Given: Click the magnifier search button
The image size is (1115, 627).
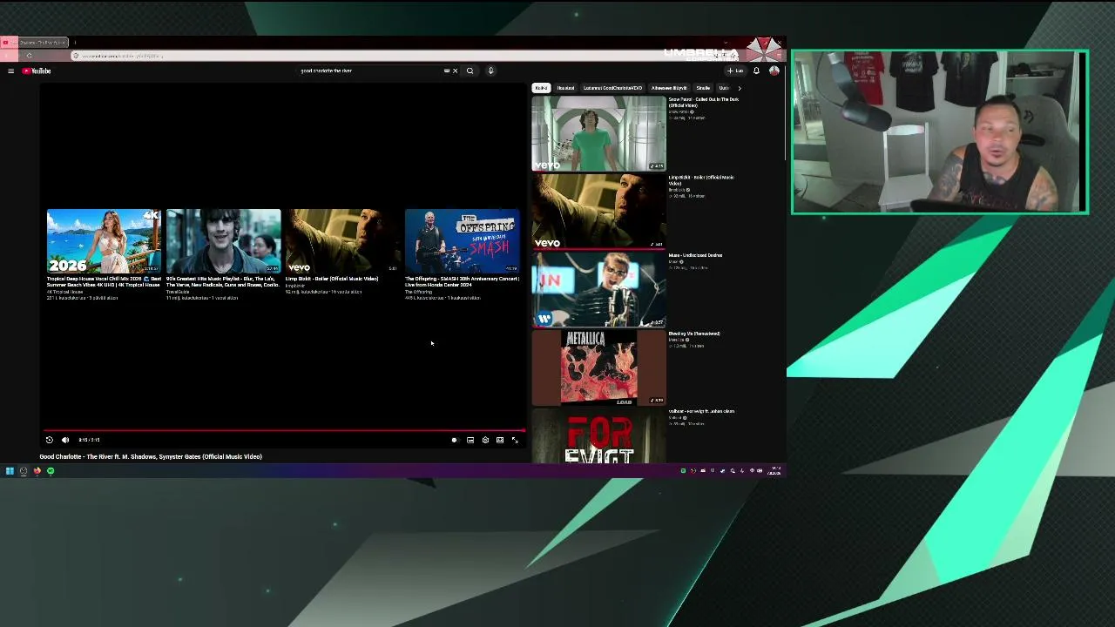Looking at the screenshot, I should pos(470,71).
